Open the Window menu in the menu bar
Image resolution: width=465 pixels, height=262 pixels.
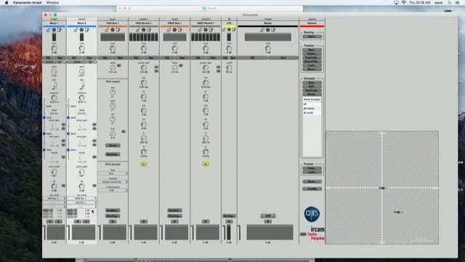point(52,3)
